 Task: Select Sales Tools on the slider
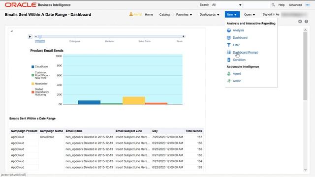[x=144, y=41]
